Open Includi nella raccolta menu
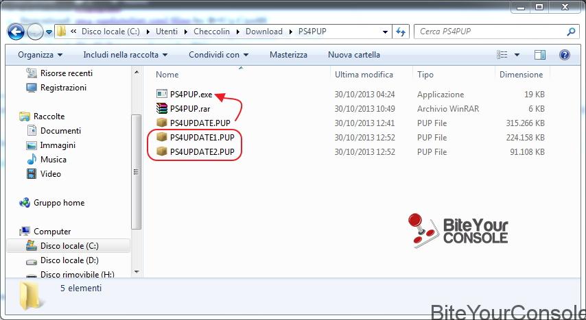The width and height of the screenshot is (586, 320). 125,55
